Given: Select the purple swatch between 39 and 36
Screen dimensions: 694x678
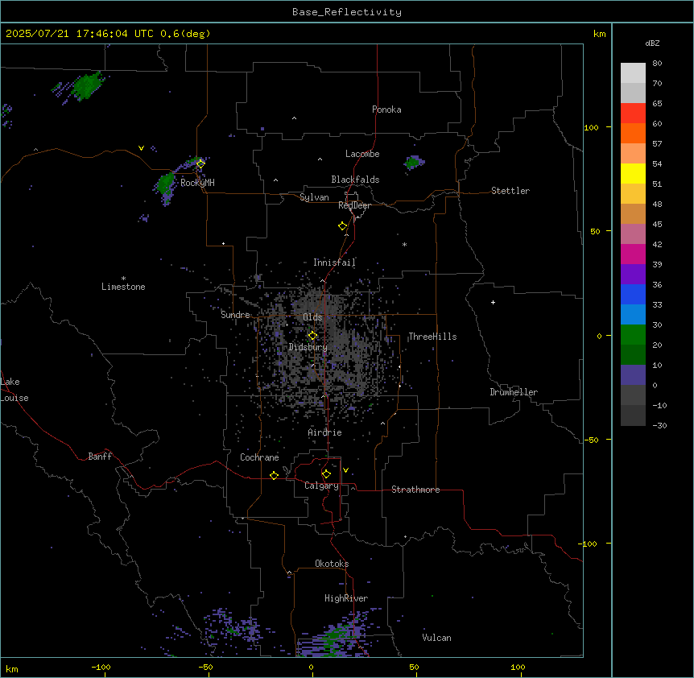Looking at the screenshot, I should point(633,274).
